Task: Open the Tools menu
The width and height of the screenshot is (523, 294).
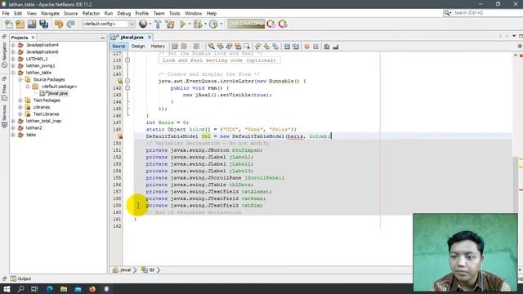Action: pos(174,13)
